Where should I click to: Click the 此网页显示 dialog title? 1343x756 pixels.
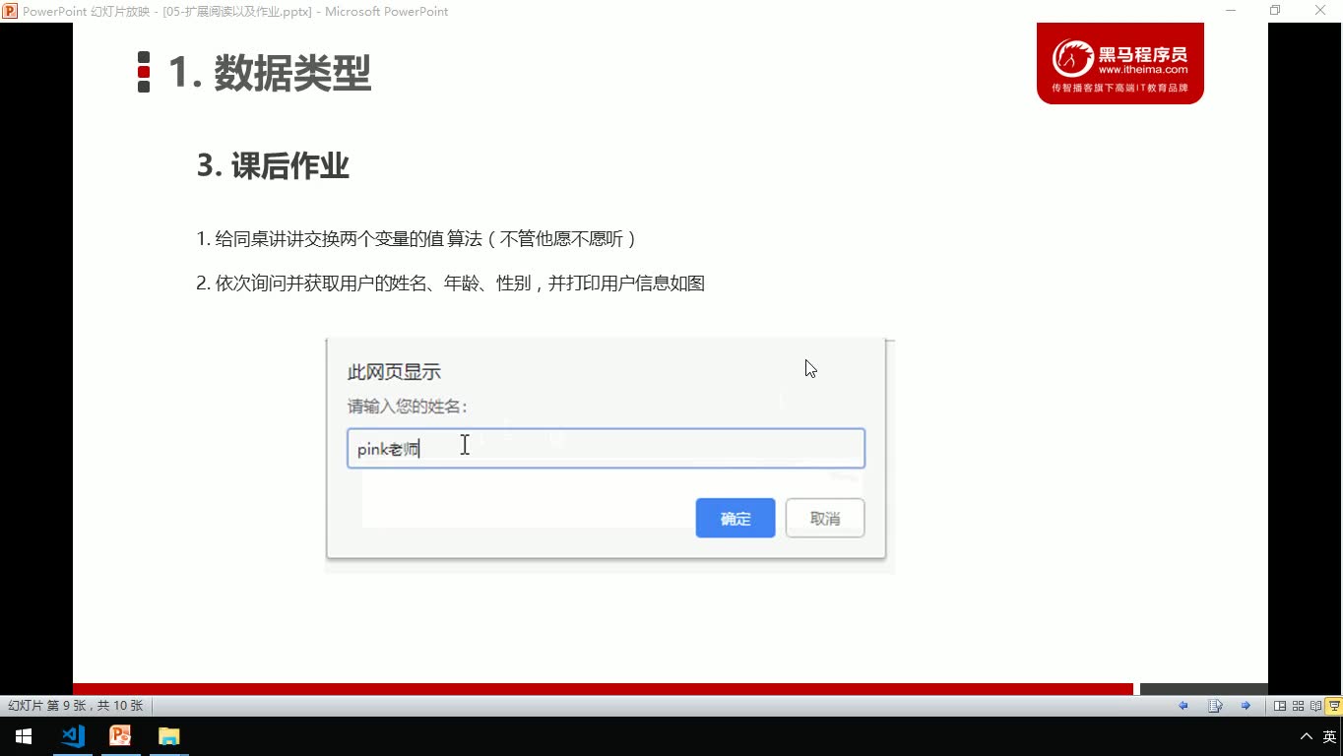click(x=394, y=372)
